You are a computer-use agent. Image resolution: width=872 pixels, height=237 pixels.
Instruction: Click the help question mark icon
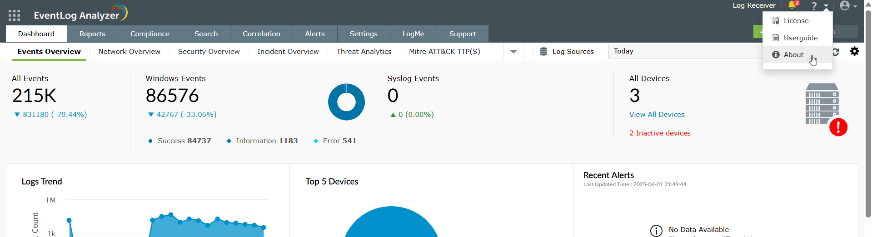pyautogui.click(x=814, y=6)
